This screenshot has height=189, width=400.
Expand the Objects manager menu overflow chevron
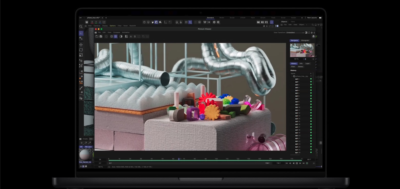(x=306, y=25)
